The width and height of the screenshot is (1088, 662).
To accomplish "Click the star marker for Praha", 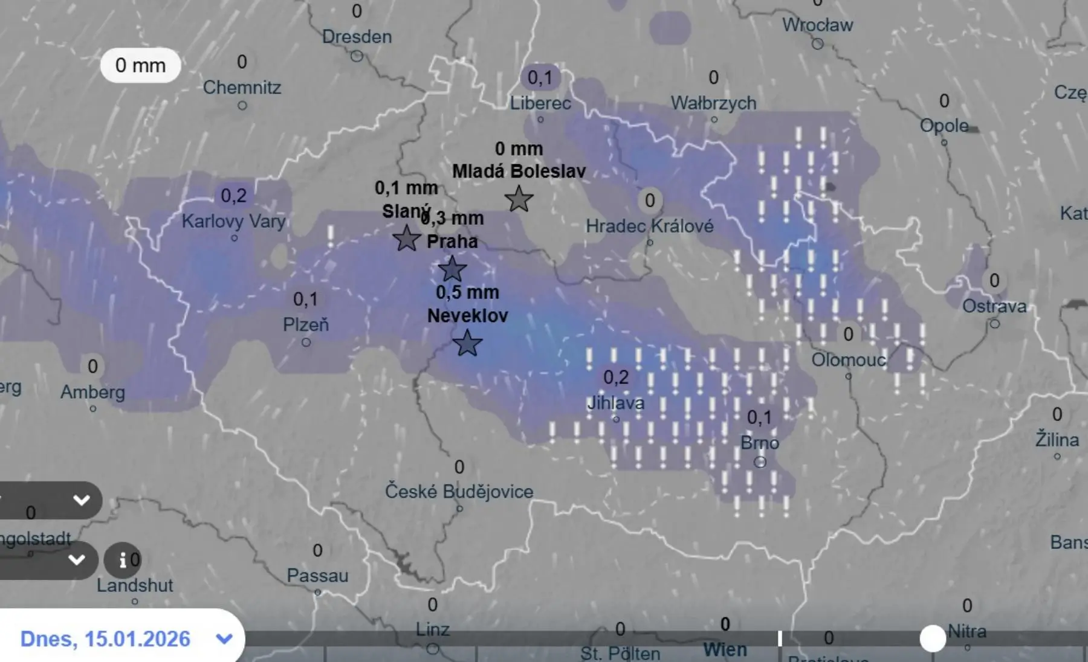I will (x=452, y=269).
